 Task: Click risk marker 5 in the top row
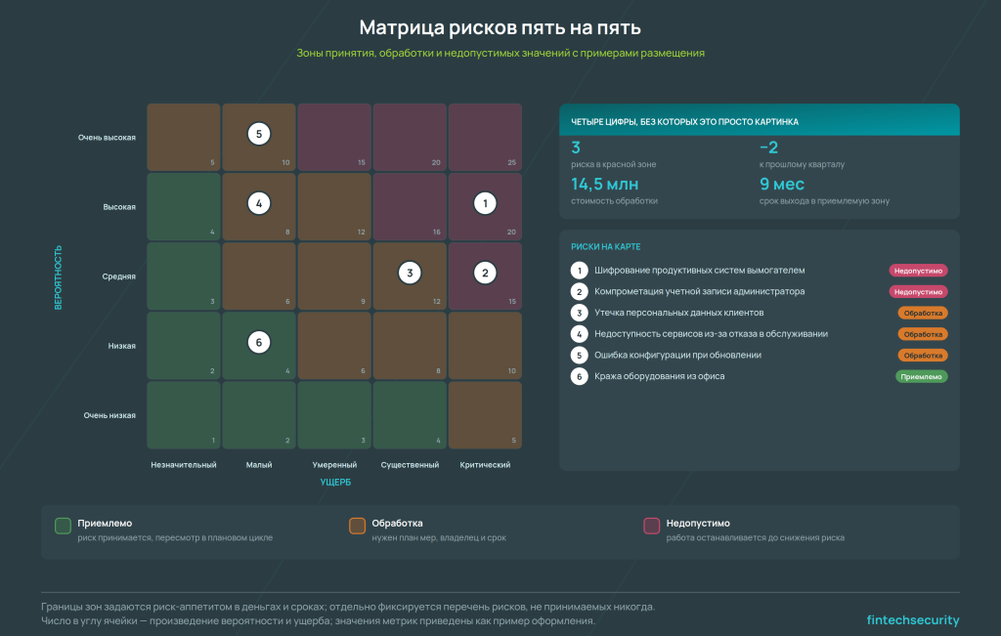point(258,134)
